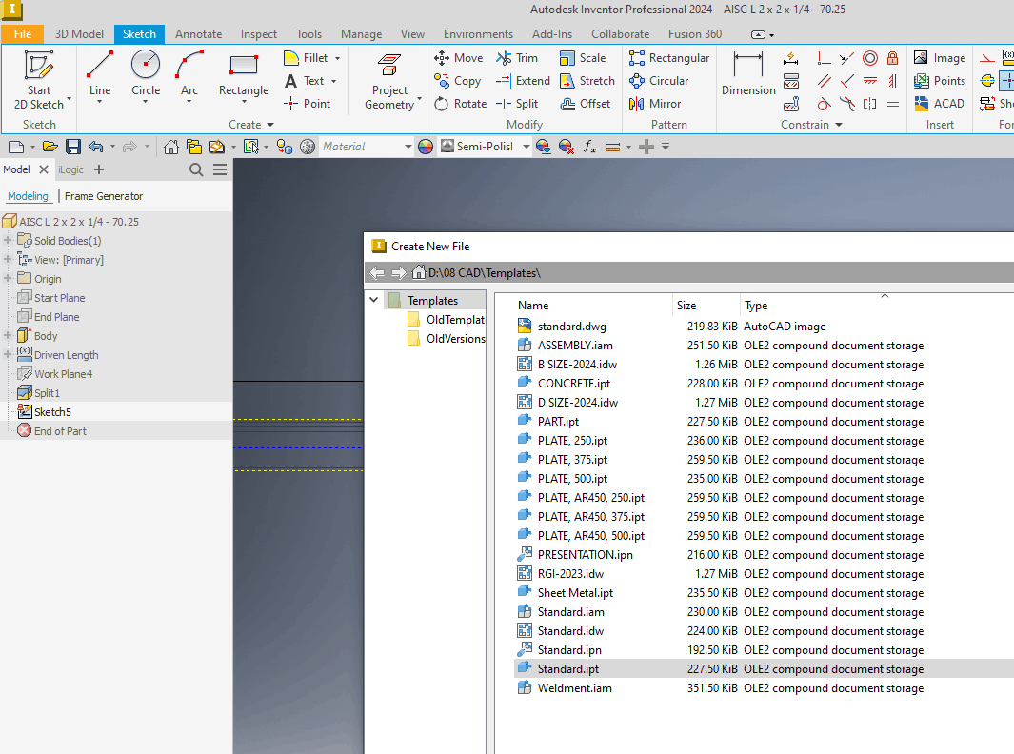Create a Rectangular pattern
This screenshot has height=754, width=1014.
click(x=668, y=57)
